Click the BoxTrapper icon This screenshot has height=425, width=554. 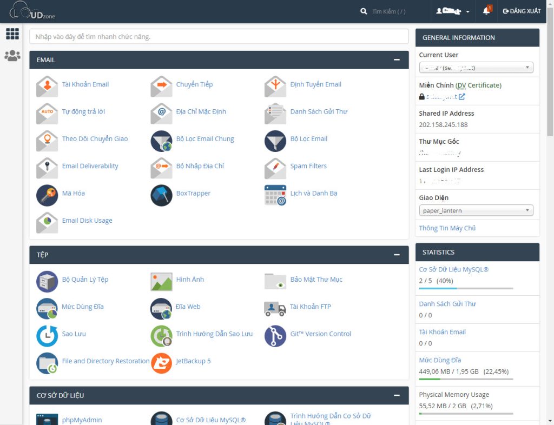pos(161,194)
